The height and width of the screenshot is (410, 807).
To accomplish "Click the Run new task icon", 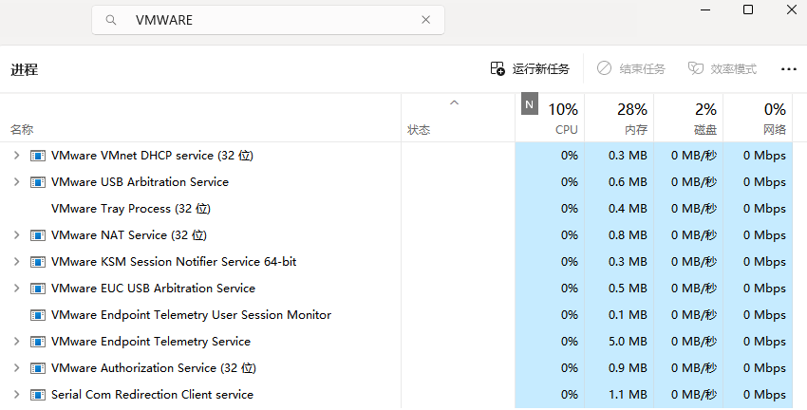I will pyautogui.click(x=497, y=68).
